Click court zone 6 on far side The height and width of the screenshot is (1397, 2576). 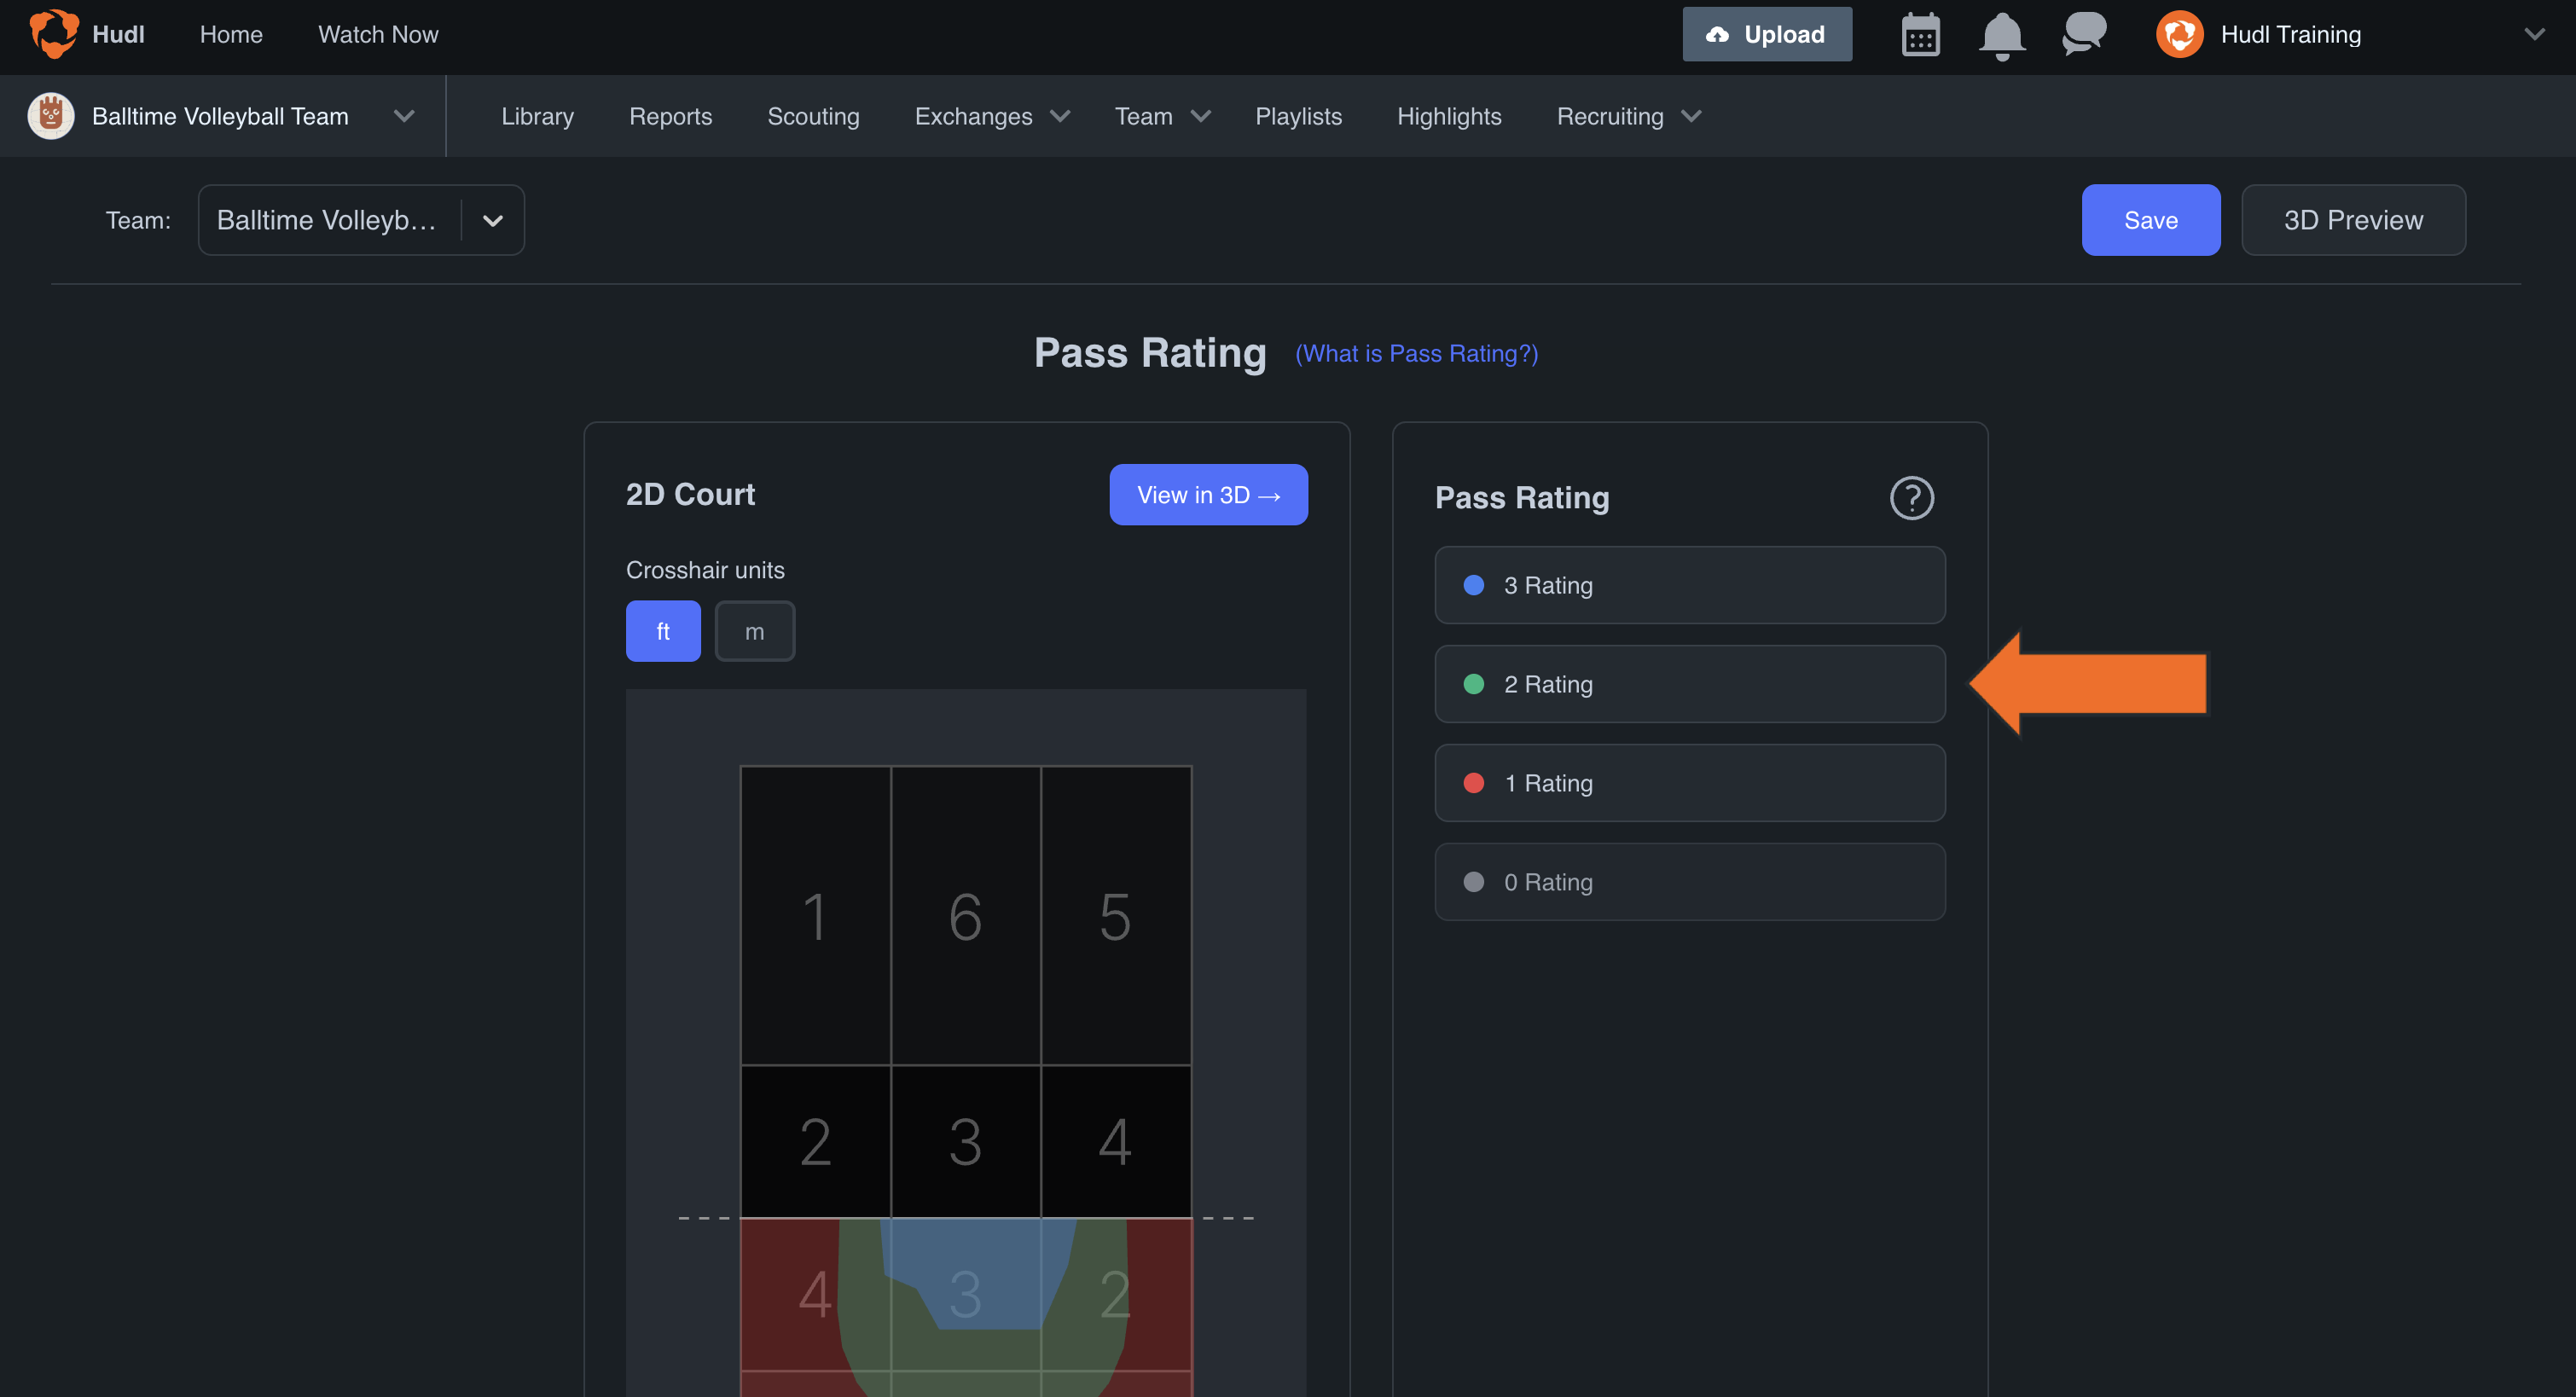[965, 915]
